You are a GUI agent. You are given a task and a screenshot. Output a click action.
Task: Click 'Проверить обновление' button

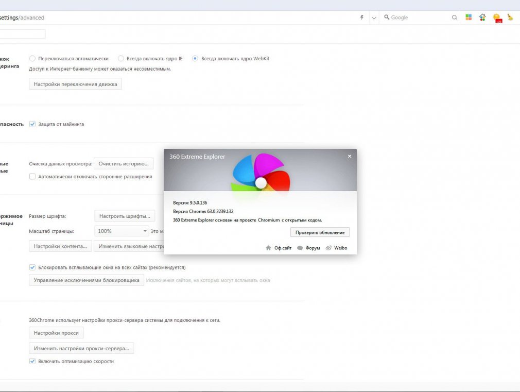coord(320,232)
